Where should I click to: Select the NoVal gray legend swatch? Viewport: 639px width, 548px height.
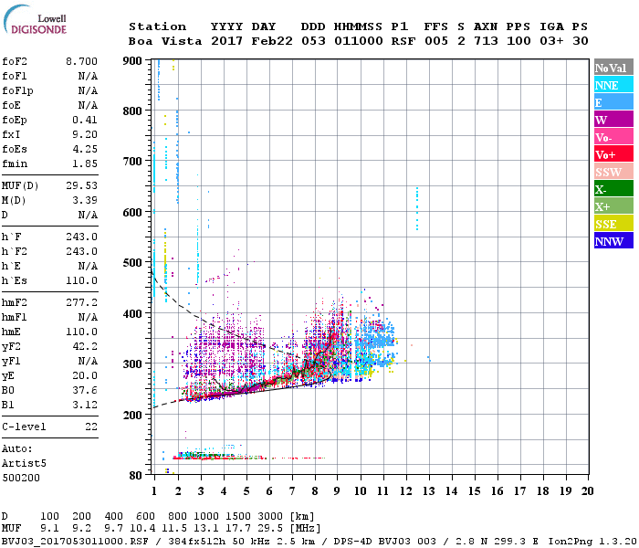613,68
